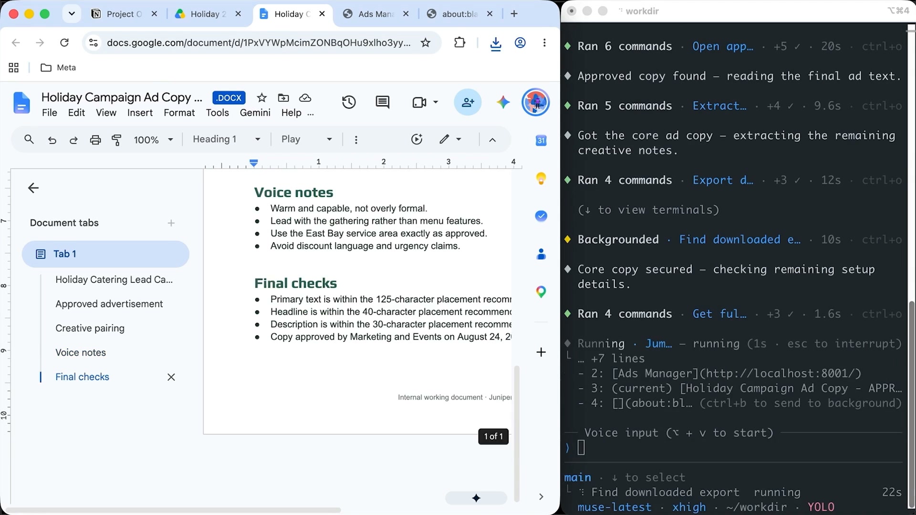
Task: Collapse the toolbar with up chevron
Action: [492, 140]
